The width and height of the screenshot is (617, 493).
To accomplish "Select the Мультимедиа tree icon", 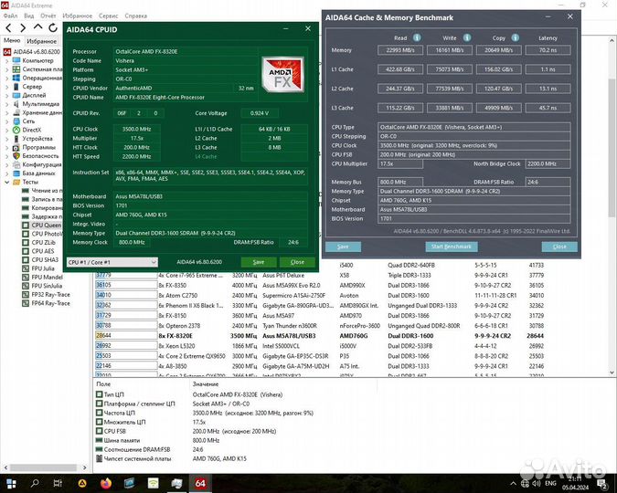I will (16, 104).
